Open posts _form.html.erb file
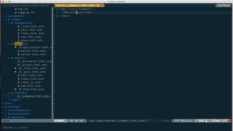 tap(35, 68)
